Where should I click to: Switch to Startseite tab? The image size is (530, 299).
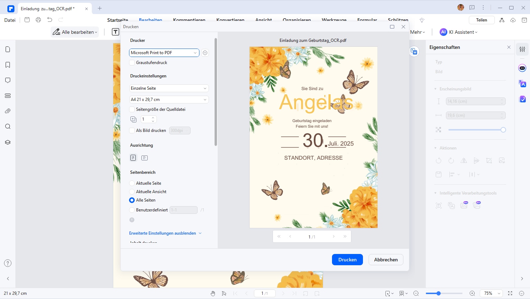point(117,20)
